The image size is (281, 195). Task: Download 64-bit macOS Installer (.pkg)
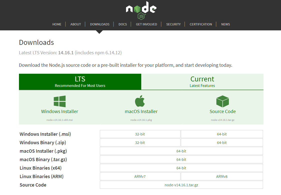181,151
